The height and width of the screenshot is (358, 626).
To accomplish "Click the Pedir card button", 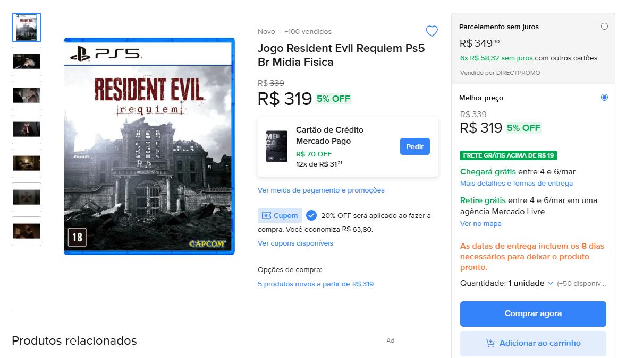I will [414, 146].
